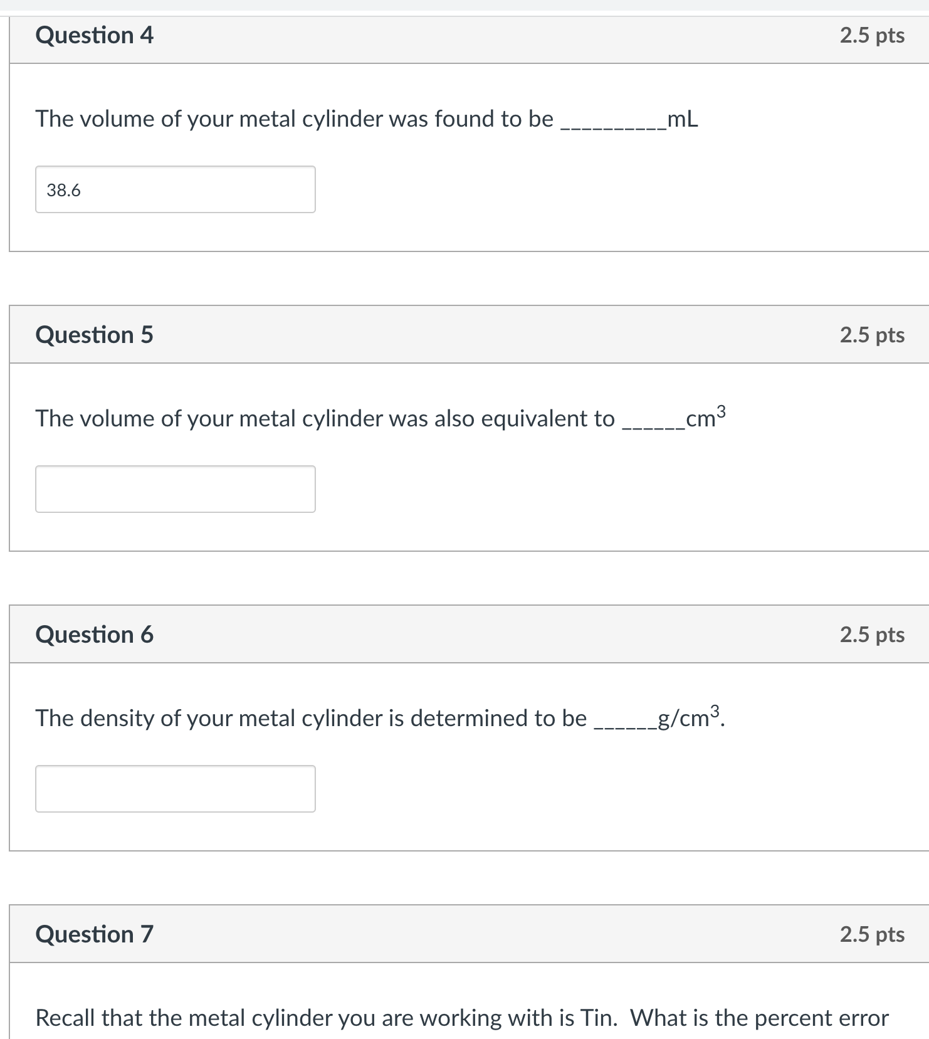The width and height of the screenshot is (929, 1039).
Task: Click the blank underline in Question 4 prompt
Action: pos(612,124)
